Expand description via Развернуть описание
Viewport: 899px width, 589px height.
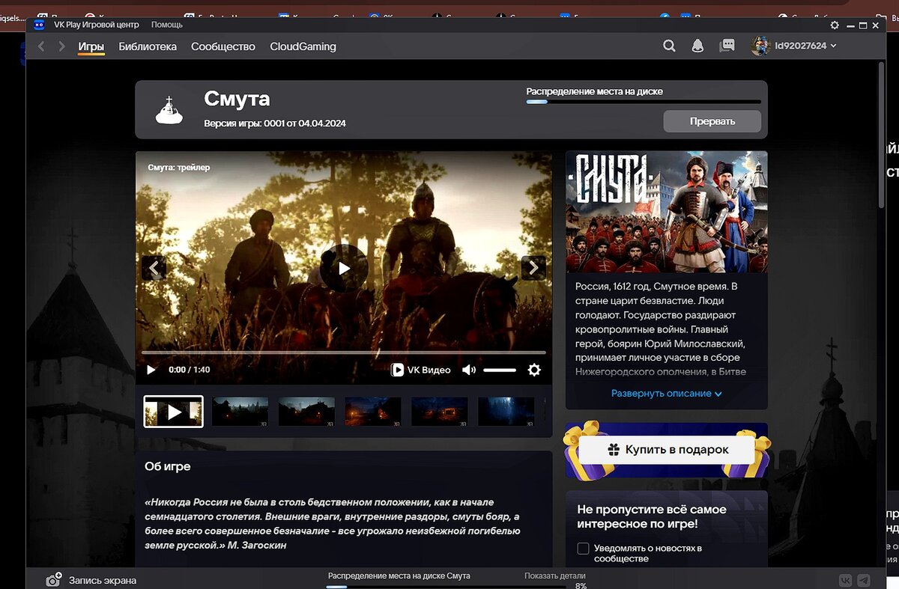point(667,394)
